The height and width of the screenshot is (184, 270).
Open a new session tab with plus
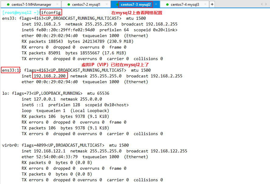(212, 4)
